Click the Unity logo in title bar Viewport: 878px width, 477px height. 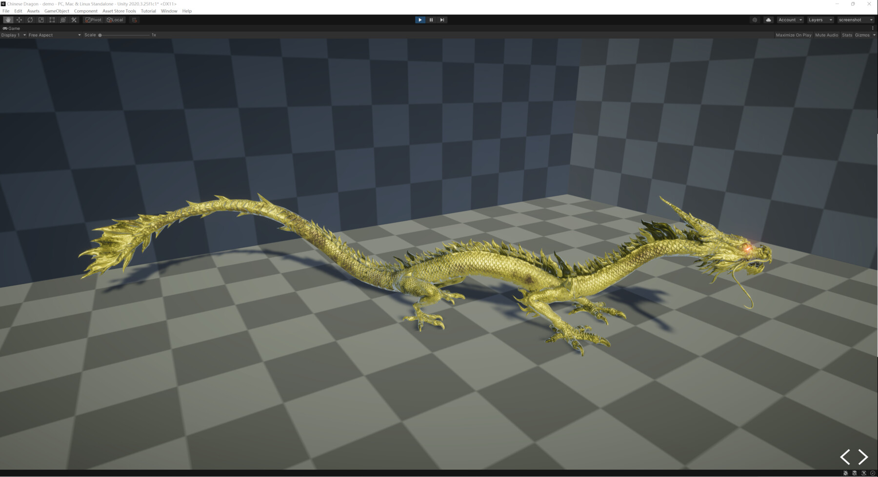(3, 3)
